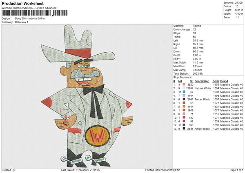The height and width of the screenshot is (173, 245).
Task: Click the width value '4.40 in'
Action: pos(239,14)
